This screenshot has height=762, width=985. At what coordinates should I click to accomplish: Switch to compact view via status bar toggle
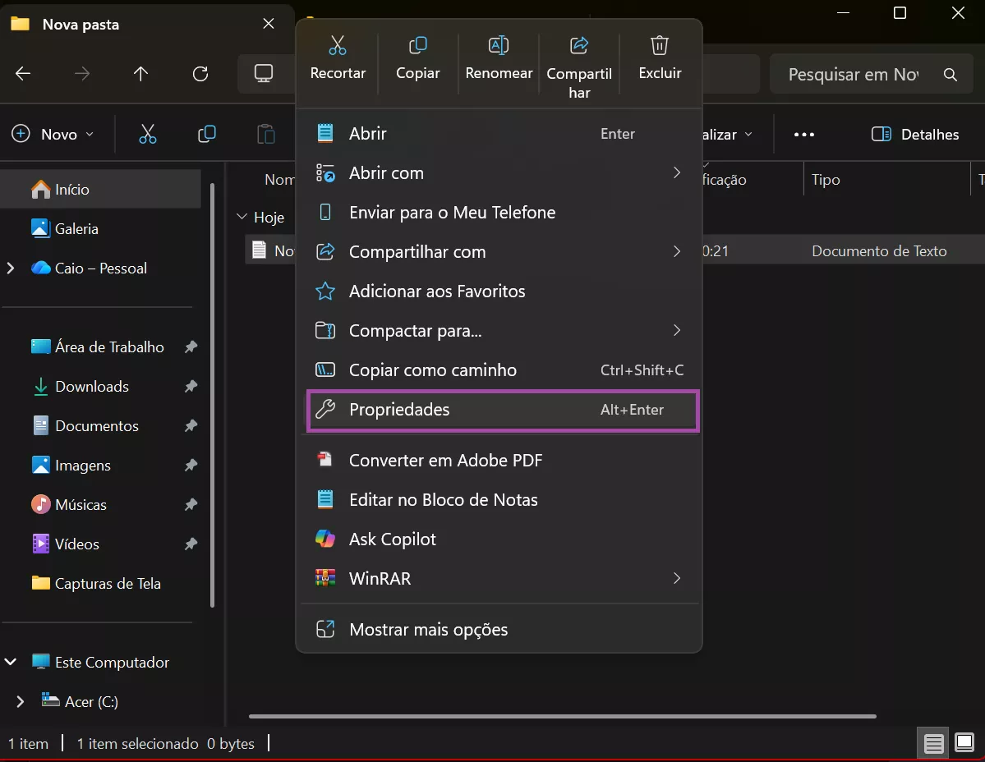933,743
